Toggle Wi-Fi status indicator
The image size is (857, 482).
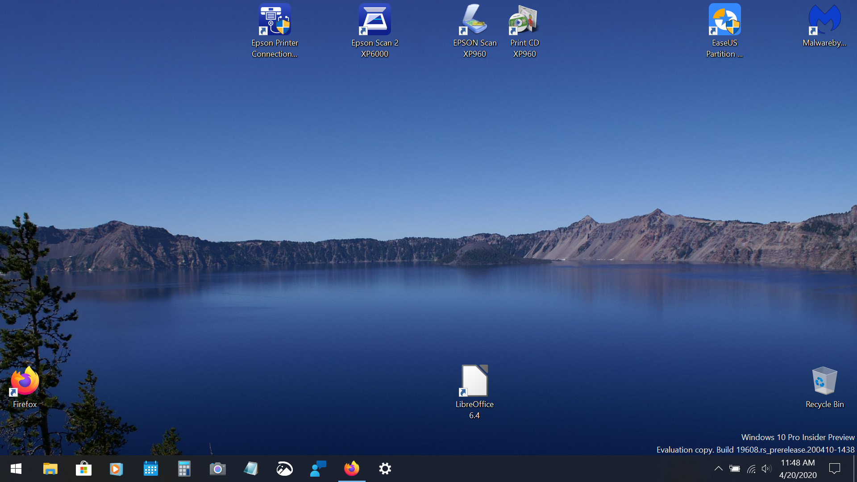click(x=751, y=469)
